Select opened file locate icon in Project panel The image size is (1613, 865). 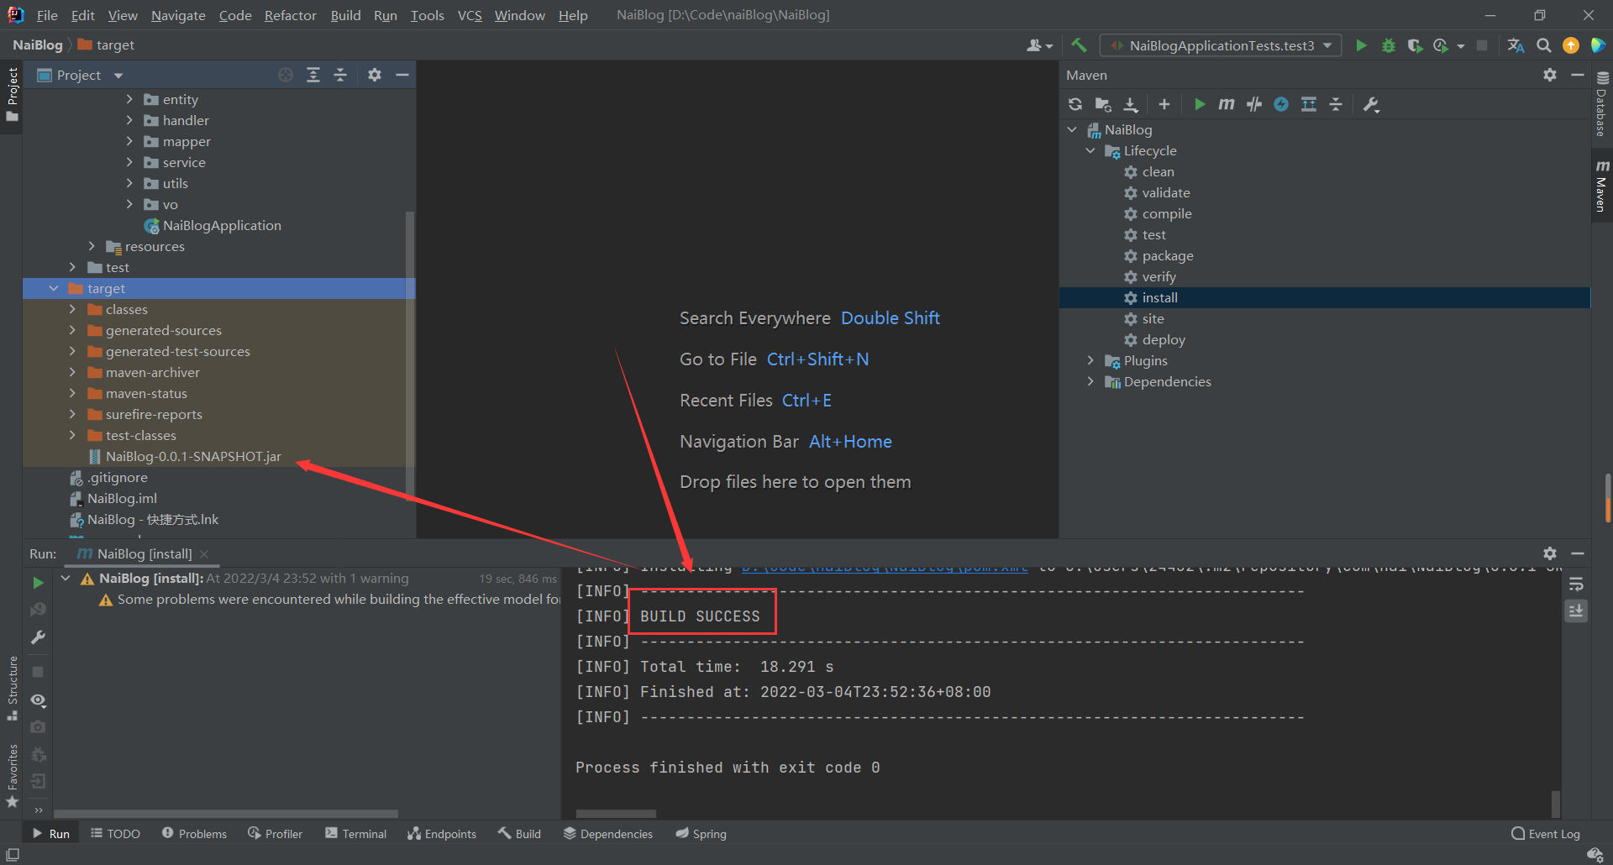286,75
